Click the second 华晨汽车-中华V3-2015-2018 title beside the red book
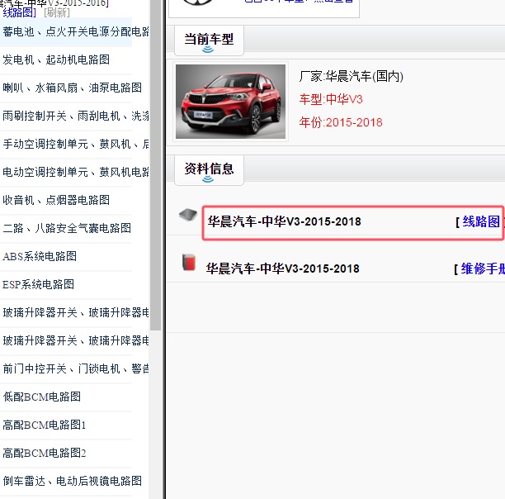The image size is (505, 499). click(x=283, y=269)
